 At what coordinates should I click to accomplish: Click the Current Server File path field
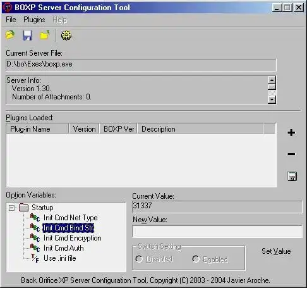pos(141,65)
